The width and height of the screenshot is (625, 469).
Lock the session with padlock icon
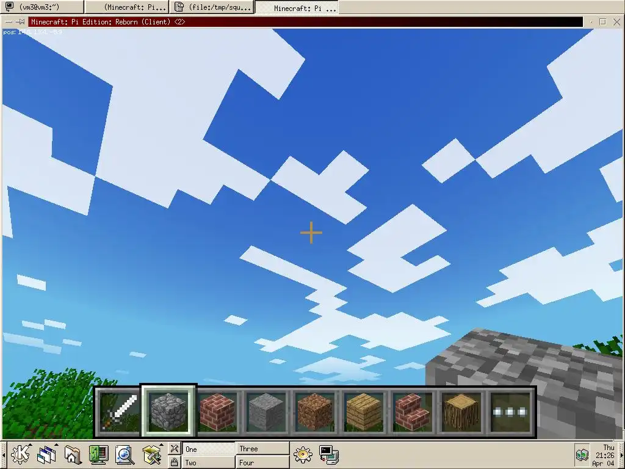pyautogui.click(x=174, y=462)
